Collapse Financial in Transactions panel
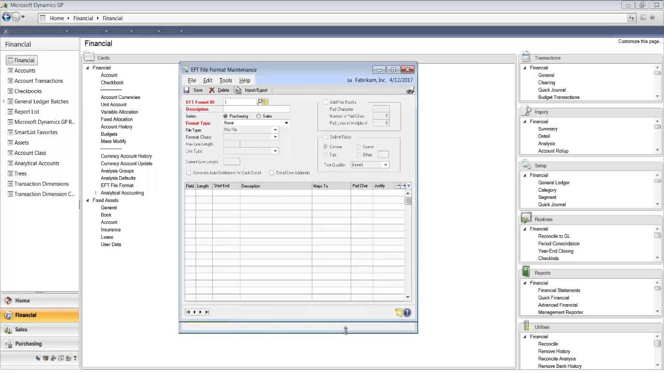The height and width of the screenshot is (373, 664). click(x=525, y=68)
